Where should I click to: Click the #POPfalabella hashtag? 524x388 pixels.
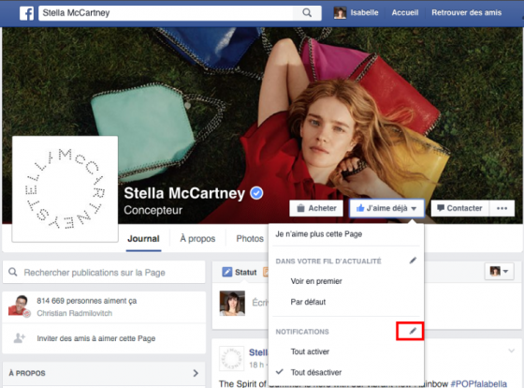pyautogui.click(x=478, y=383)
